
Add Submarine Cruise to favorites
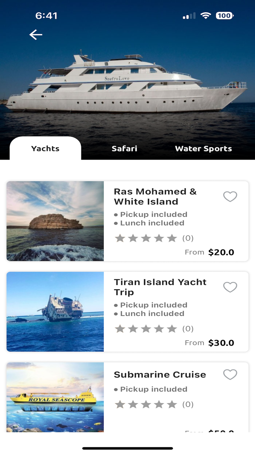click(x=230, y=374)
